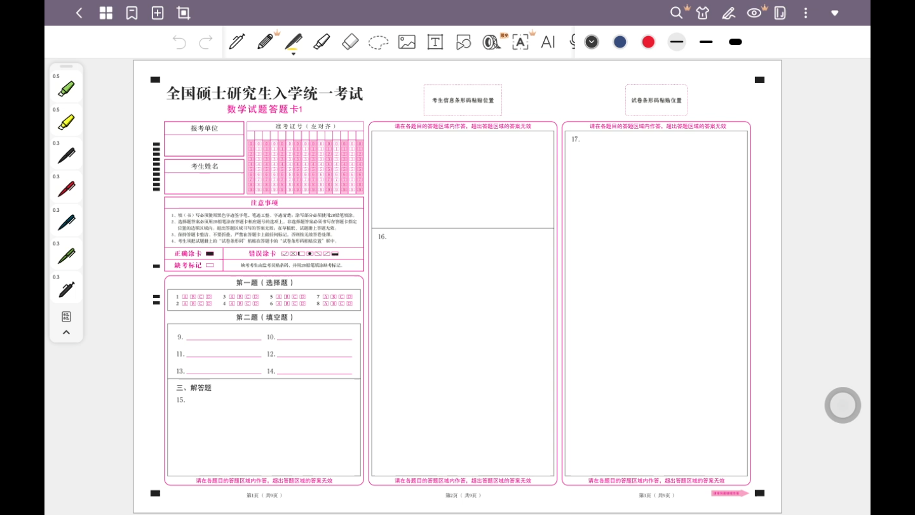Open the AI assistant

click(548, 42)
